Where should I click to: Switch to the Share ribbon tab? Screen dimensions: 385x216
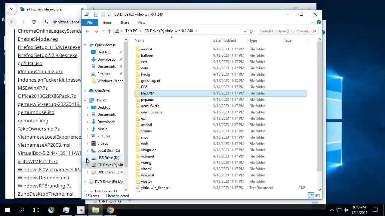(x=125, y=22)
